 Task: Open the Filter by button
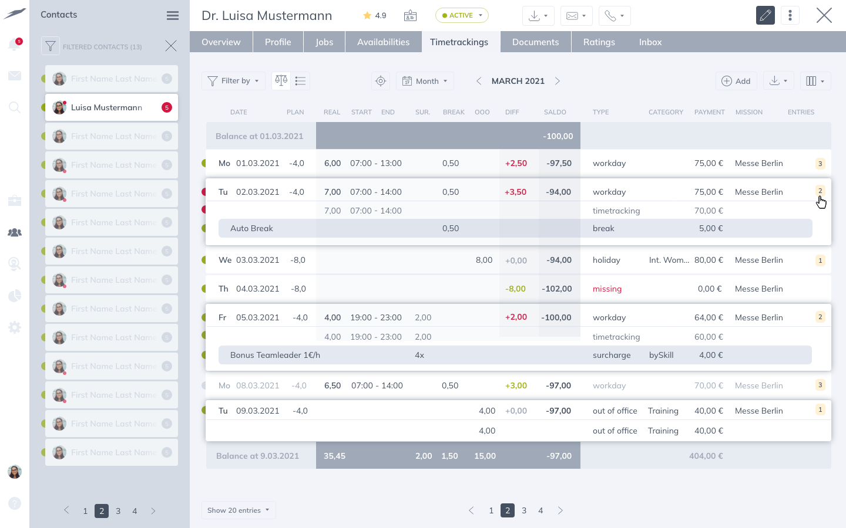(233, 81)
